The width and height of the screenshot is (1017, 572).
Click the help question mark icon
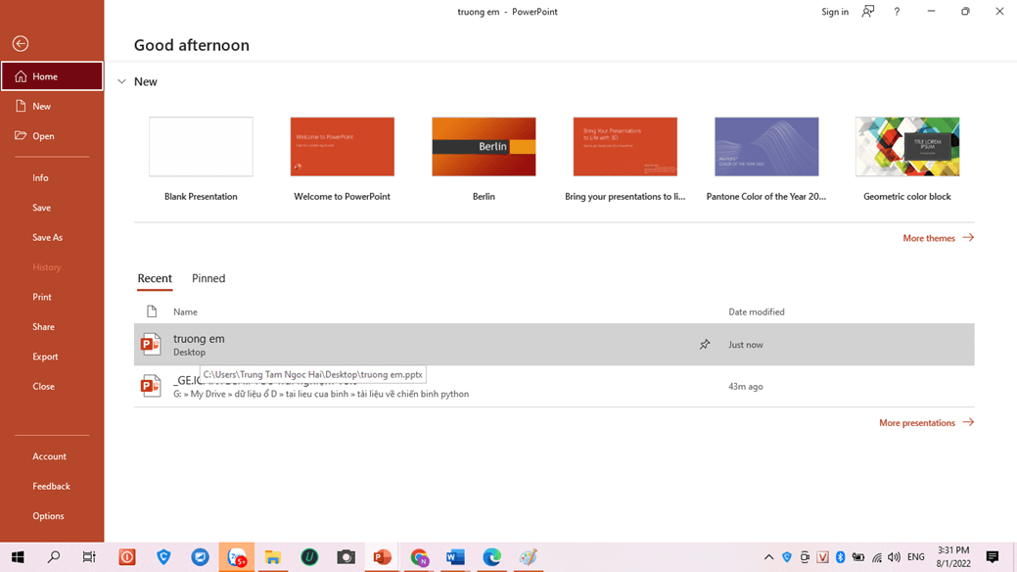coord(897,12)
